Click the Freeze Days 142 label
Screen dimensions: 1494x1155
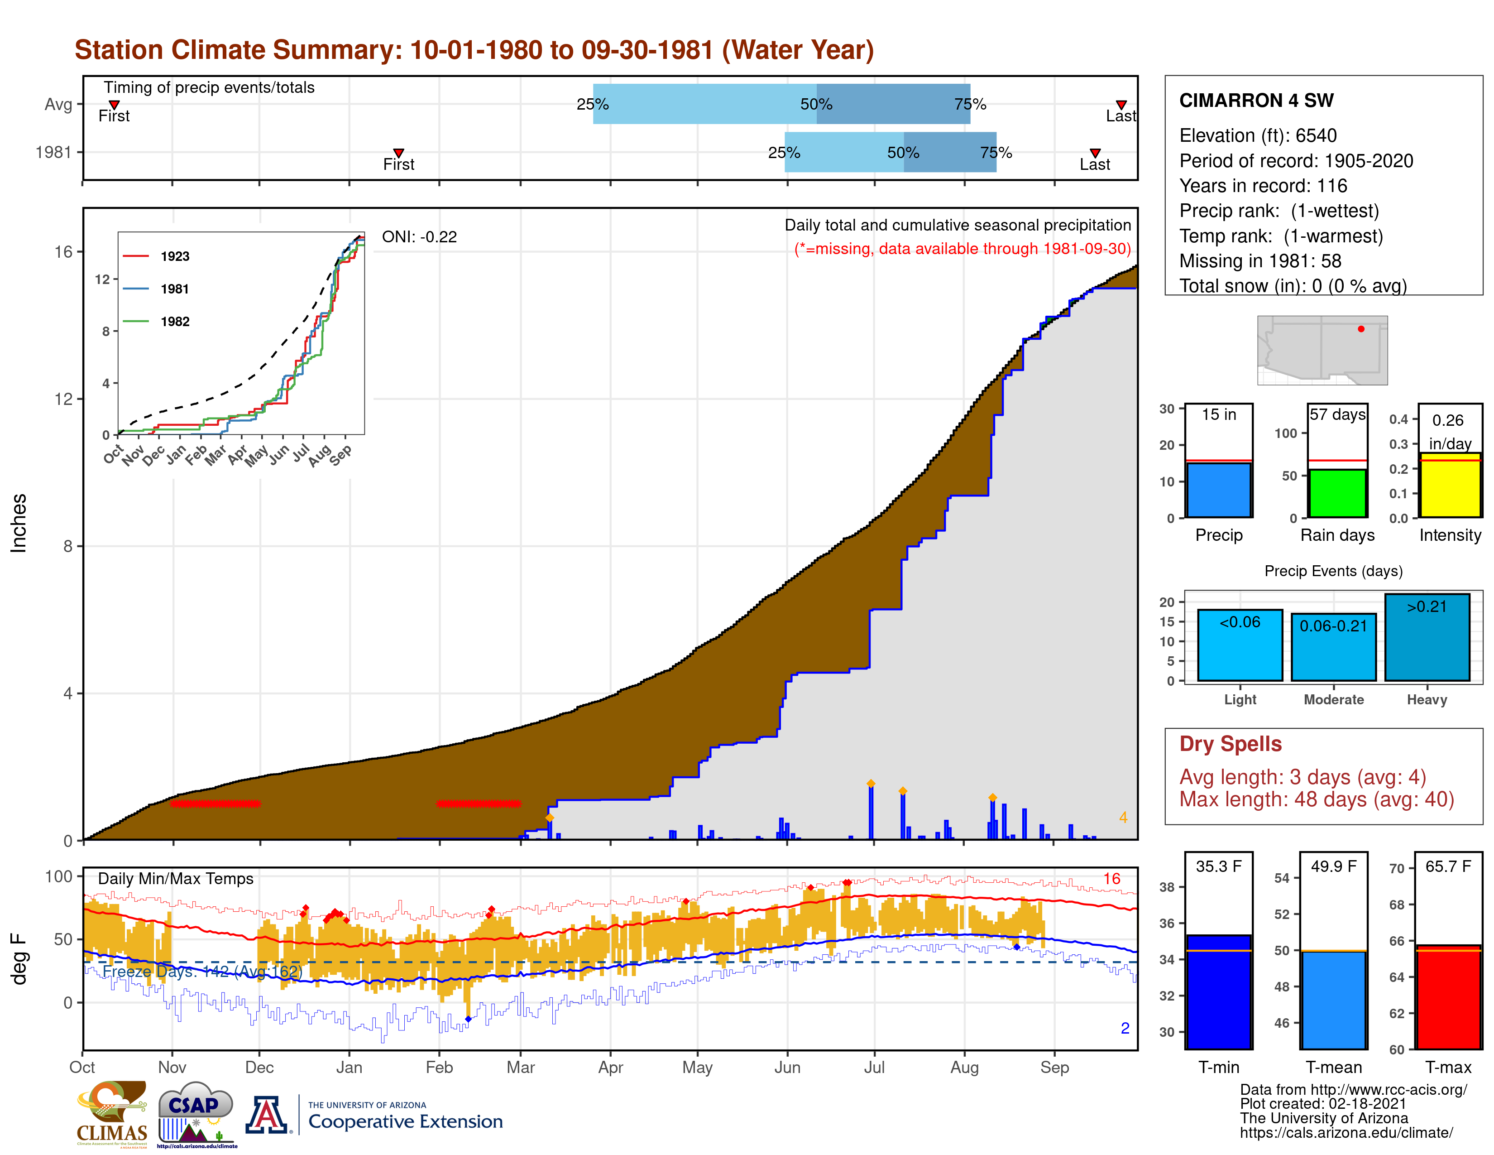point(202,972)
